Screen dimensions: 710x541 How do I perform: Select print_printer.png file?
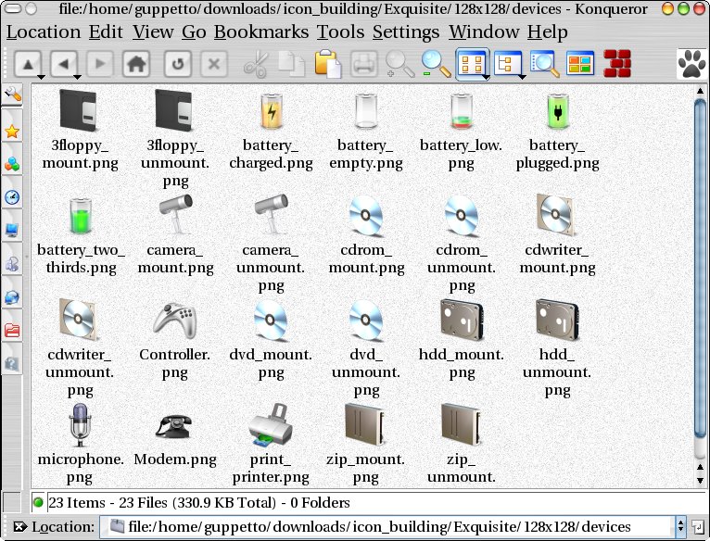[271, 444]
